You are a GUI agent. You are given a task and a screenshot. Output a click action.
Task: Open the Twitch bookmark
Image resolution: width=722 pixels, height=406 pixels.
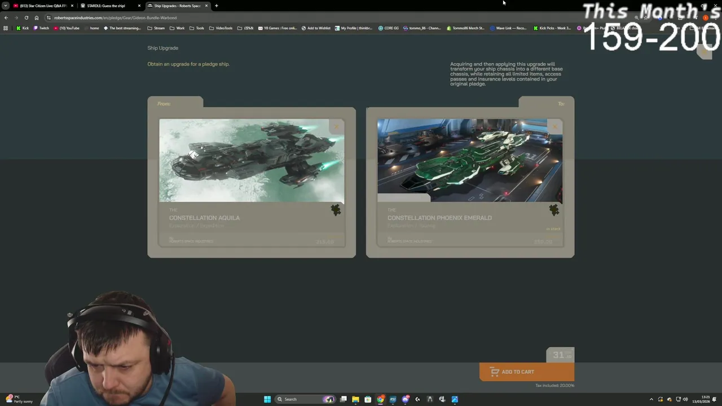click(x=41, y=28)
